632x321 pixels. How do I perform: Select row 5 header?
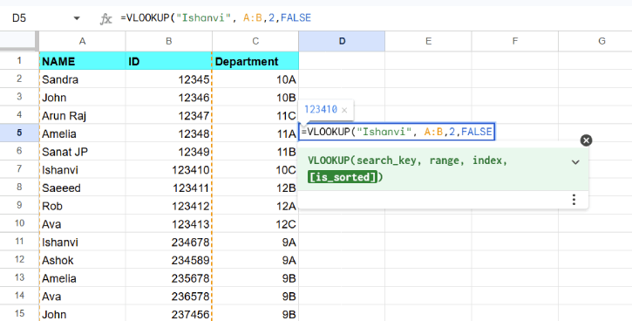pyautogui.click(x=19, y=133)
